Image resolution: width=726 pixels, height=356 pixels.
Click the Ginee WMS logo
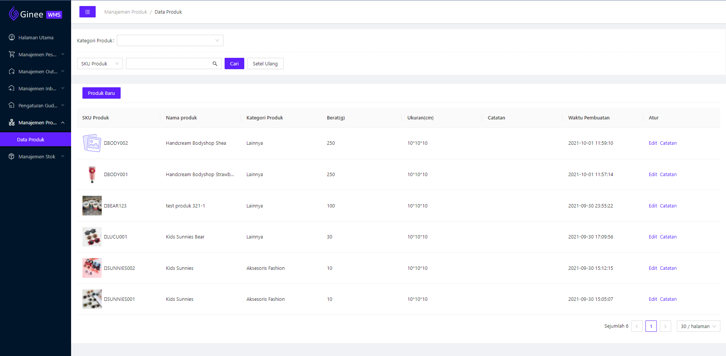click(35, 14)
